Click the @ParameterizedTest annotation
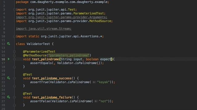The width and height of the screenshot is (197, 110). 39,52
